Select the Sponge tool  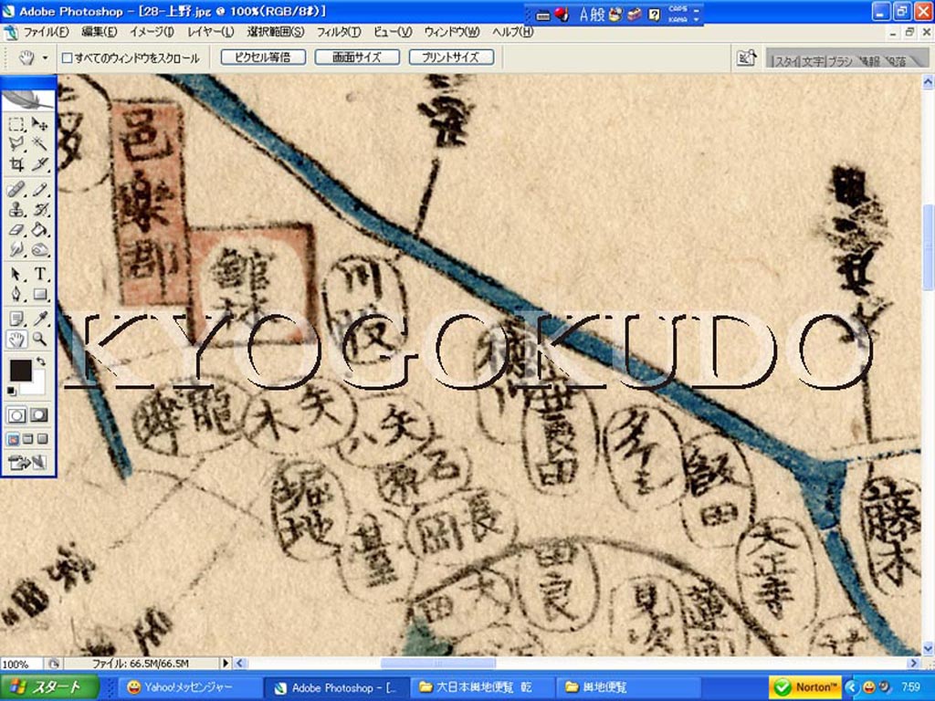point(40,249)
